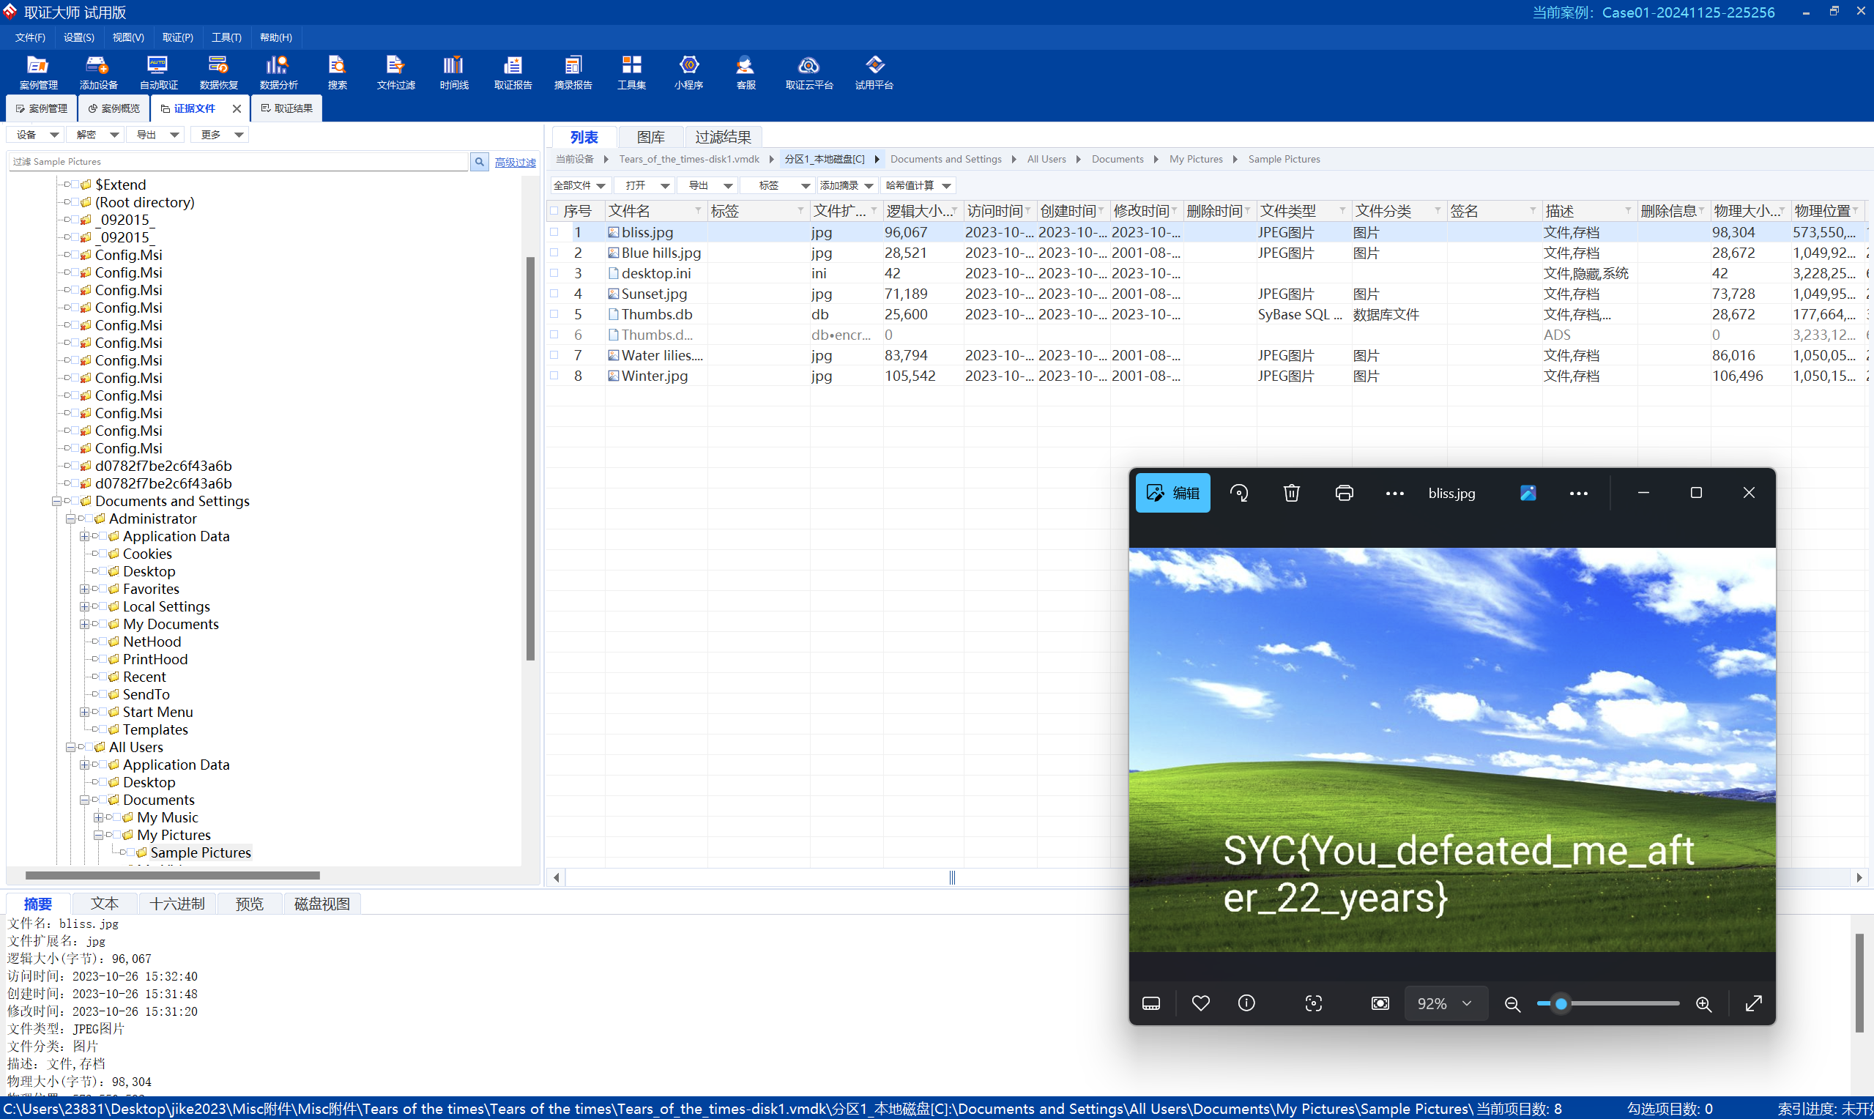The height and width of the screenshot is (1119, 1874).
Task: Open the 设备 dropdown
Action: tap(36, 135)
